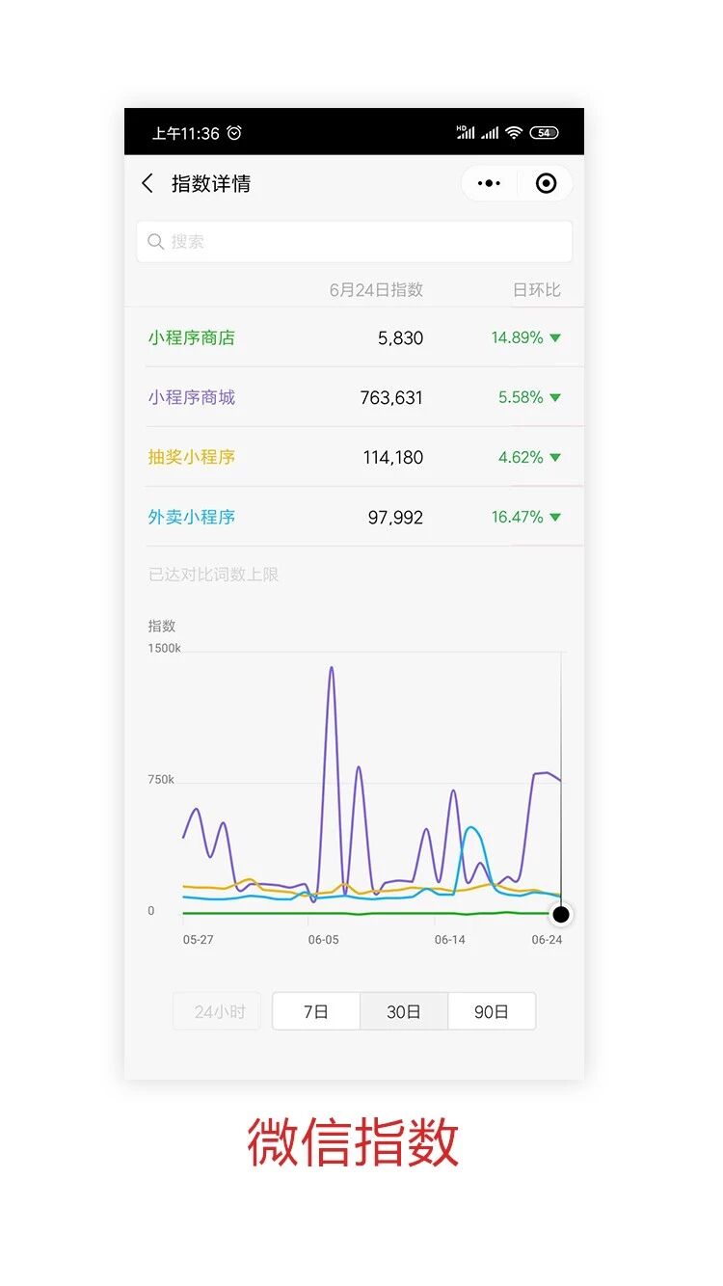Click the down arrow beside 14.89%
Screen dimensions: 723x1286
click(x=555, y=338)
